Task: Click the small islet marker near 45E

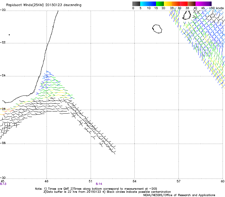Action: click(x=9, y=35)
